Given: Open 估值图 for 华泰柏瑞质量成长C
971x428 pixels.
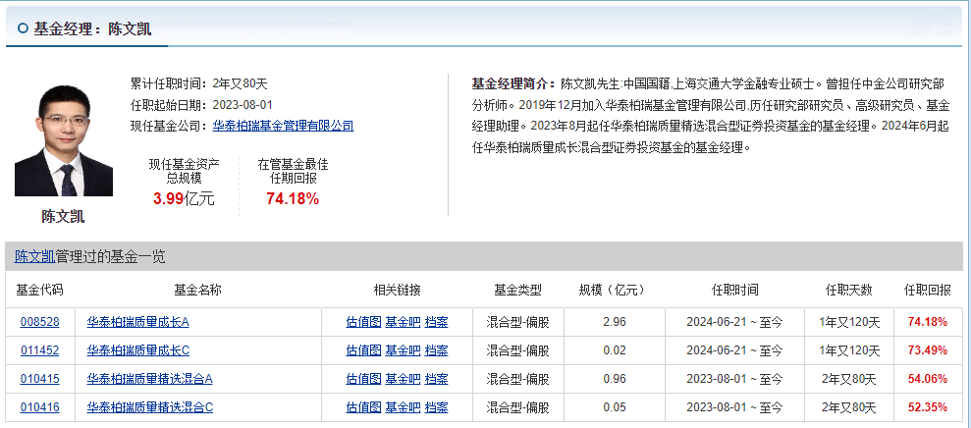Looking at the screenshot, I should click(363, 350).
